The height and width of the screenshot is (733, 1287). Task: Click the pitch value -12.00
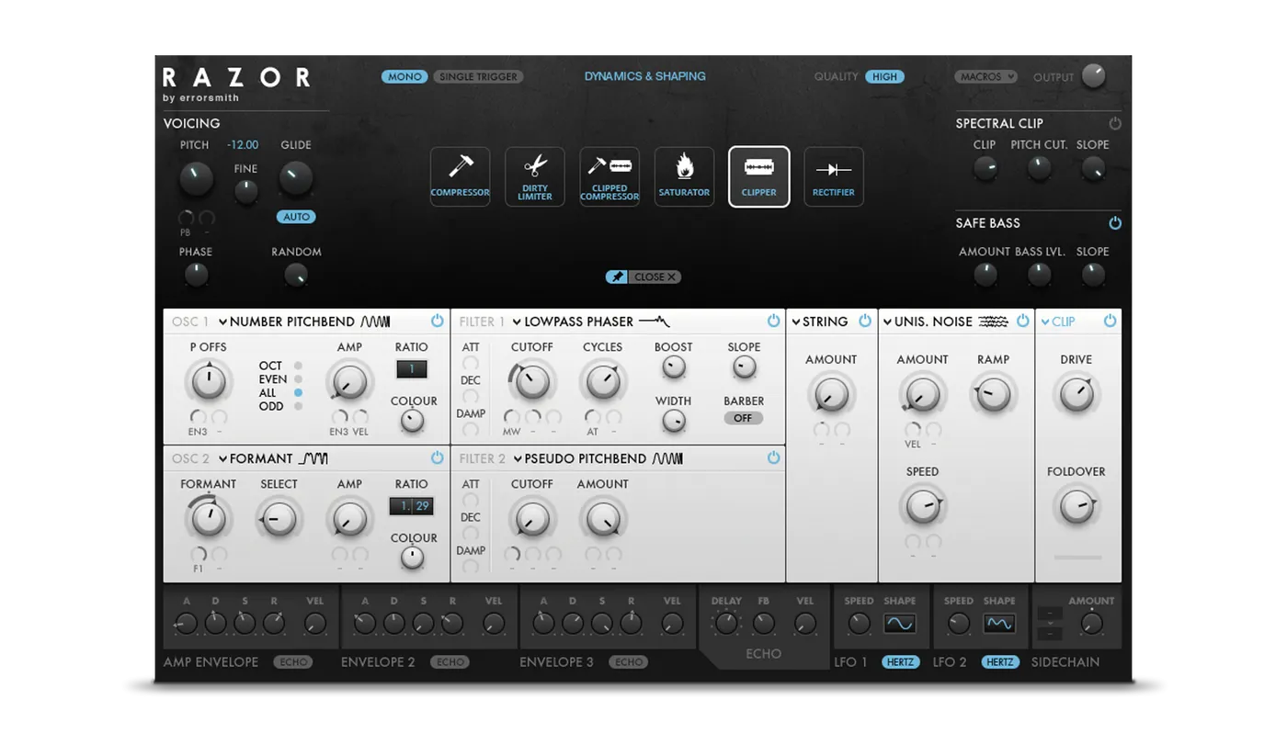click(243, 145)
